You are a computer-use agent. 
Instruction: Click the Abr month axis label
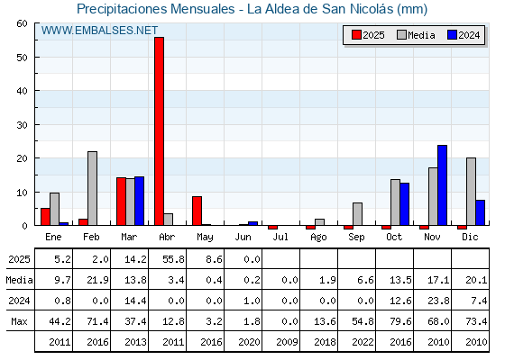[167, 238]
